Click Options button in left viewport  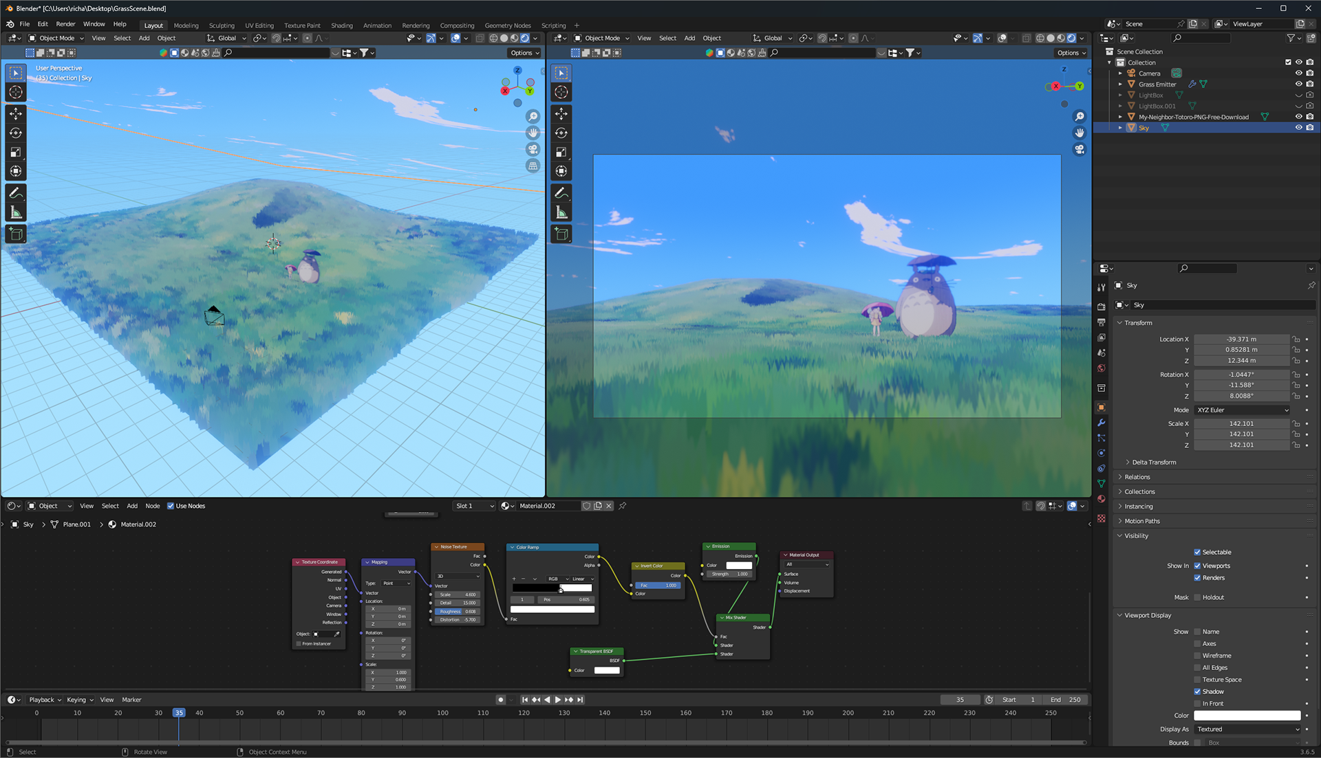[524, 53]
